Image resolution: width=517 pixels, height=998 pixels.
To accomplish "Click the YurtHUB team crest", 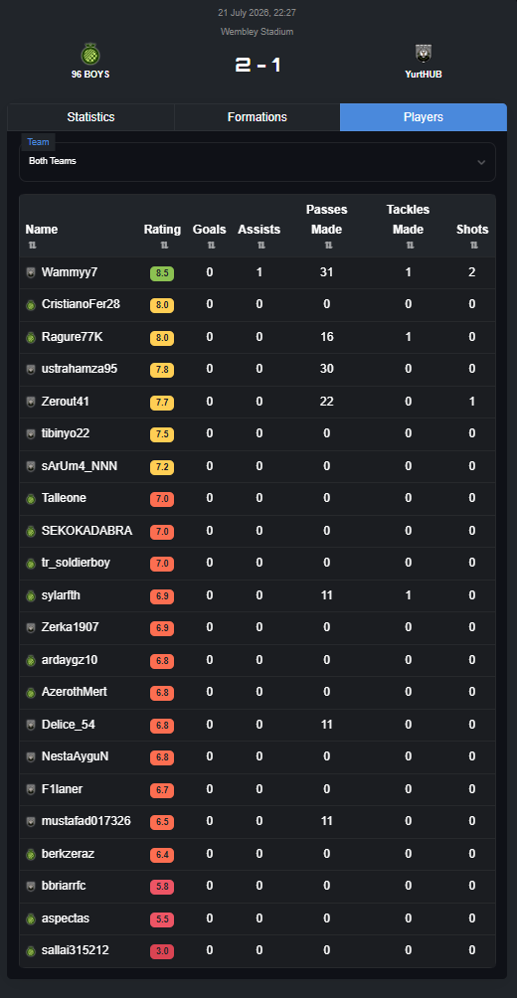I will (424, 54).
